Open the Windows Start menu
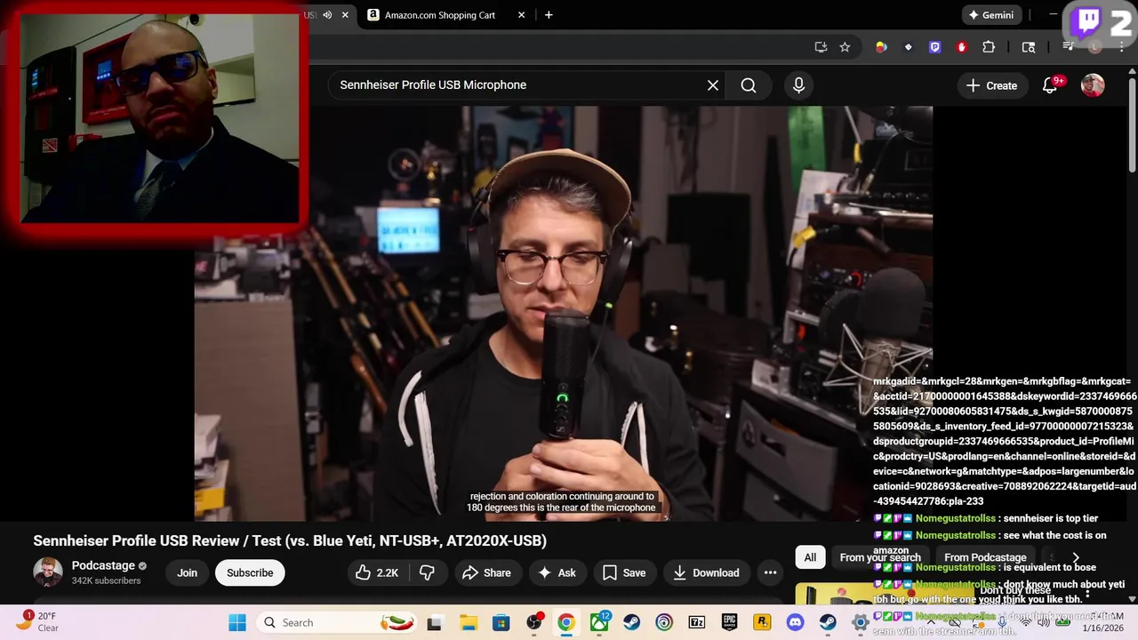Viewport: 1138px width, 640px height. point(237,622)
